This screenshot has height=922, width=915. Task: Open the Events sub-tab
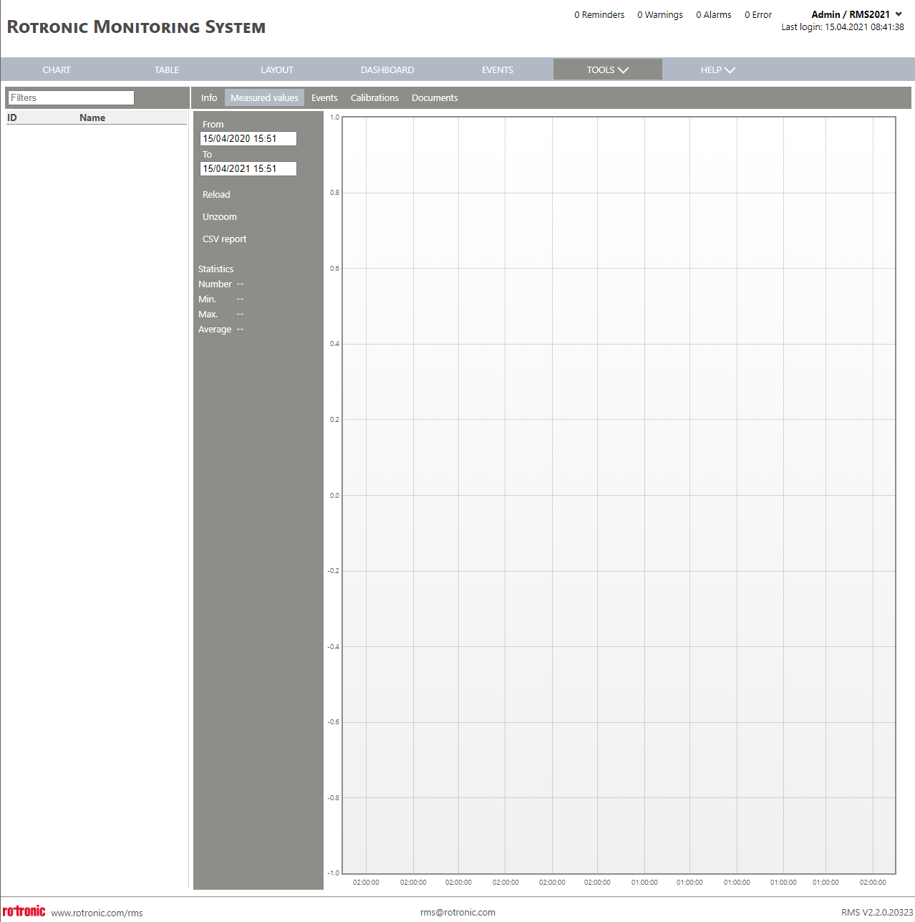[x=324, y=98]
